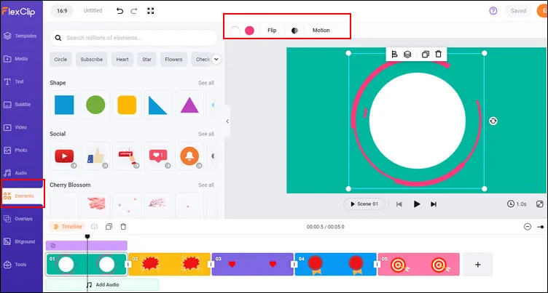Screen dimensions: 548x293
Task: Open the Motion settings
Action: coord(321,31)
